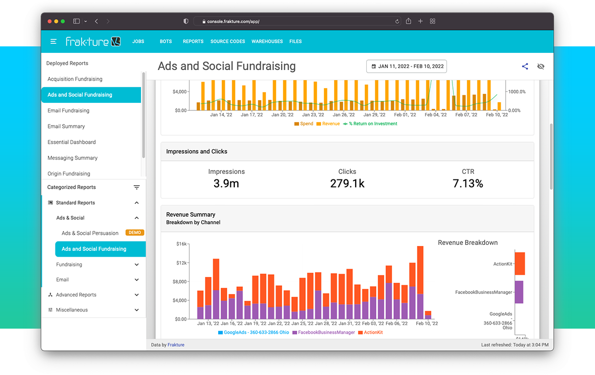
Task: Toggle ActionKit legend entry
Action: pos(370,333)
